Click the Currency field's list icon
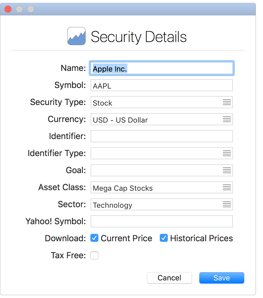This screenshot has height=298, width=263. coord(227,119)
